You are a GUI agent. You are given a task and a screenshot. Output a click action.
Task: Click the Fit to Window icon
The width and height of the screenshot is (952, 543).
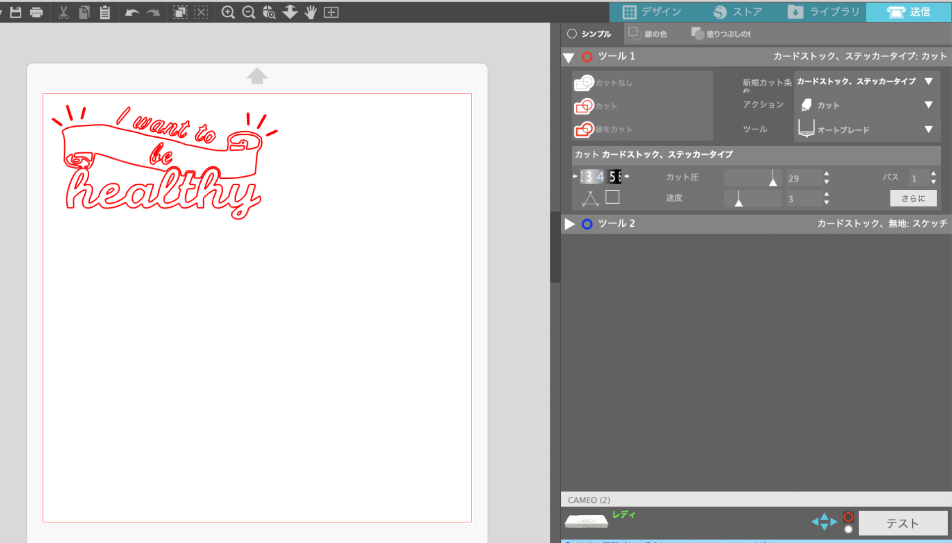tap(331, 12)
